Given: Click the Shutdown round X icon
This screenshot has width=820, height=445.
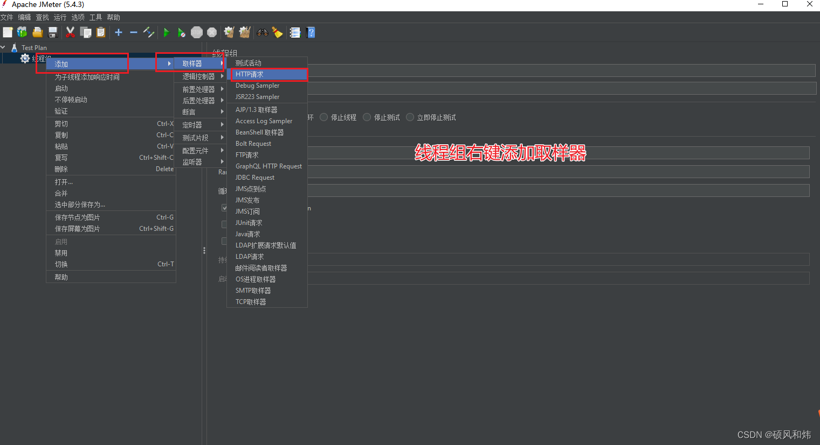Looking at the screenshot, I should [212, 32].
